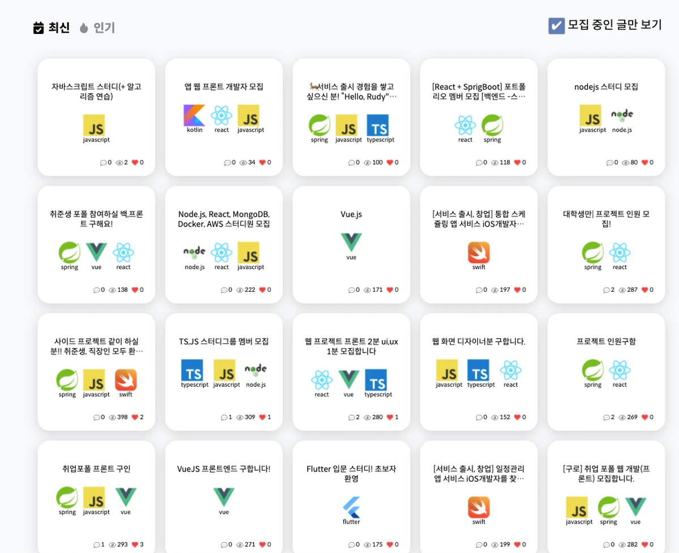Screen dimensions: 679x553
Task: Click react icon in 대학생만 프로젝트 인원 card
Action: point(620,253)
